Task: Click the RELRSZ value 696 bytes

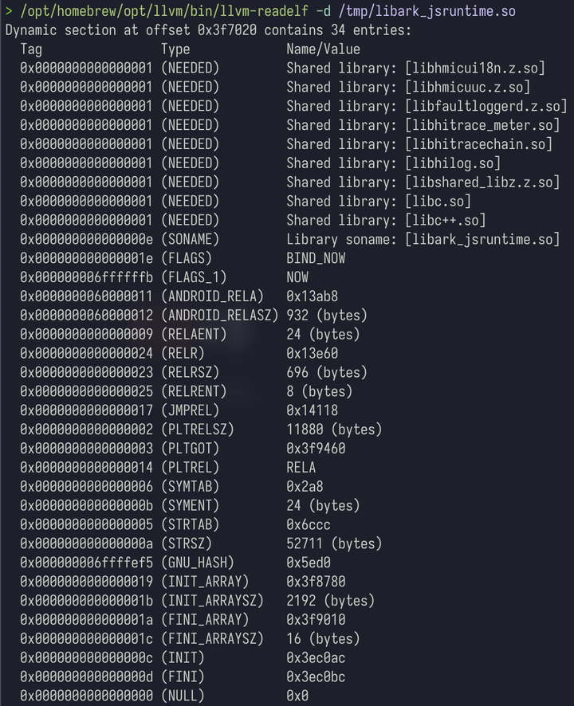Action: click(327, 372)
